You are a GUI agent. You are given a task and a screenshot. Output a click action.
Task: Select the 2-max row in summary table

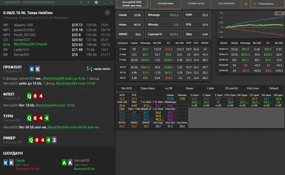tap(163, 49)
